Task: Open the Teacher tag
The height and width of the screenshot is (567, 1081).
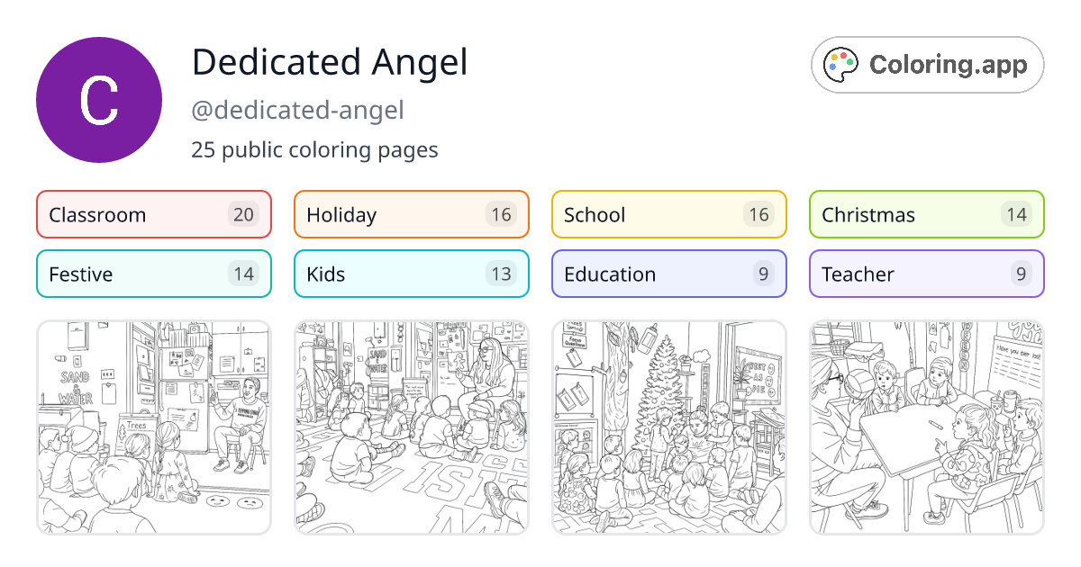Action: (926, 274)
